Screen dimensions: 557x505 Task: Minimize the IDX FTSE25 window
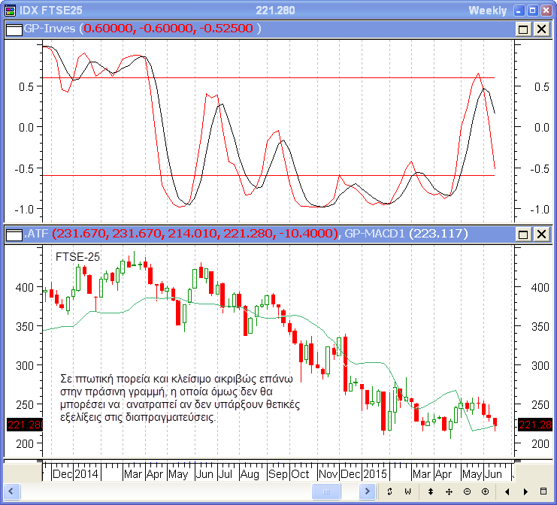pos(519,11)
